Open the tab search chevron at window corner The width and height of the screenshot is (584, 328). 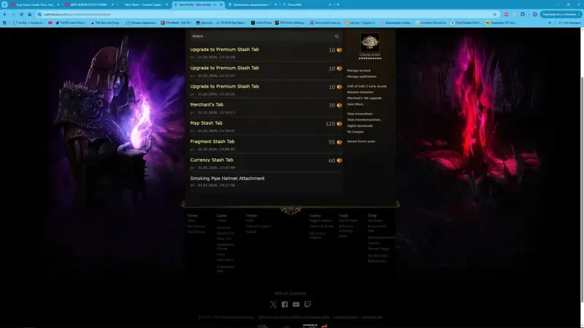click(4, 4)
